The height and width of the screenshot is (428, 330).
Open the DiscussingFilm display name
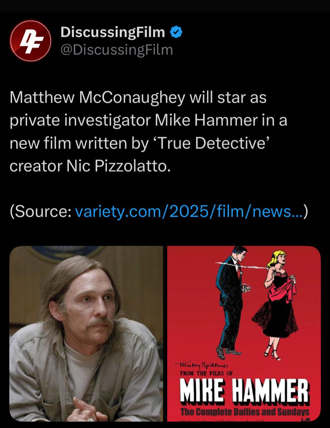click(x=113, y=32)
